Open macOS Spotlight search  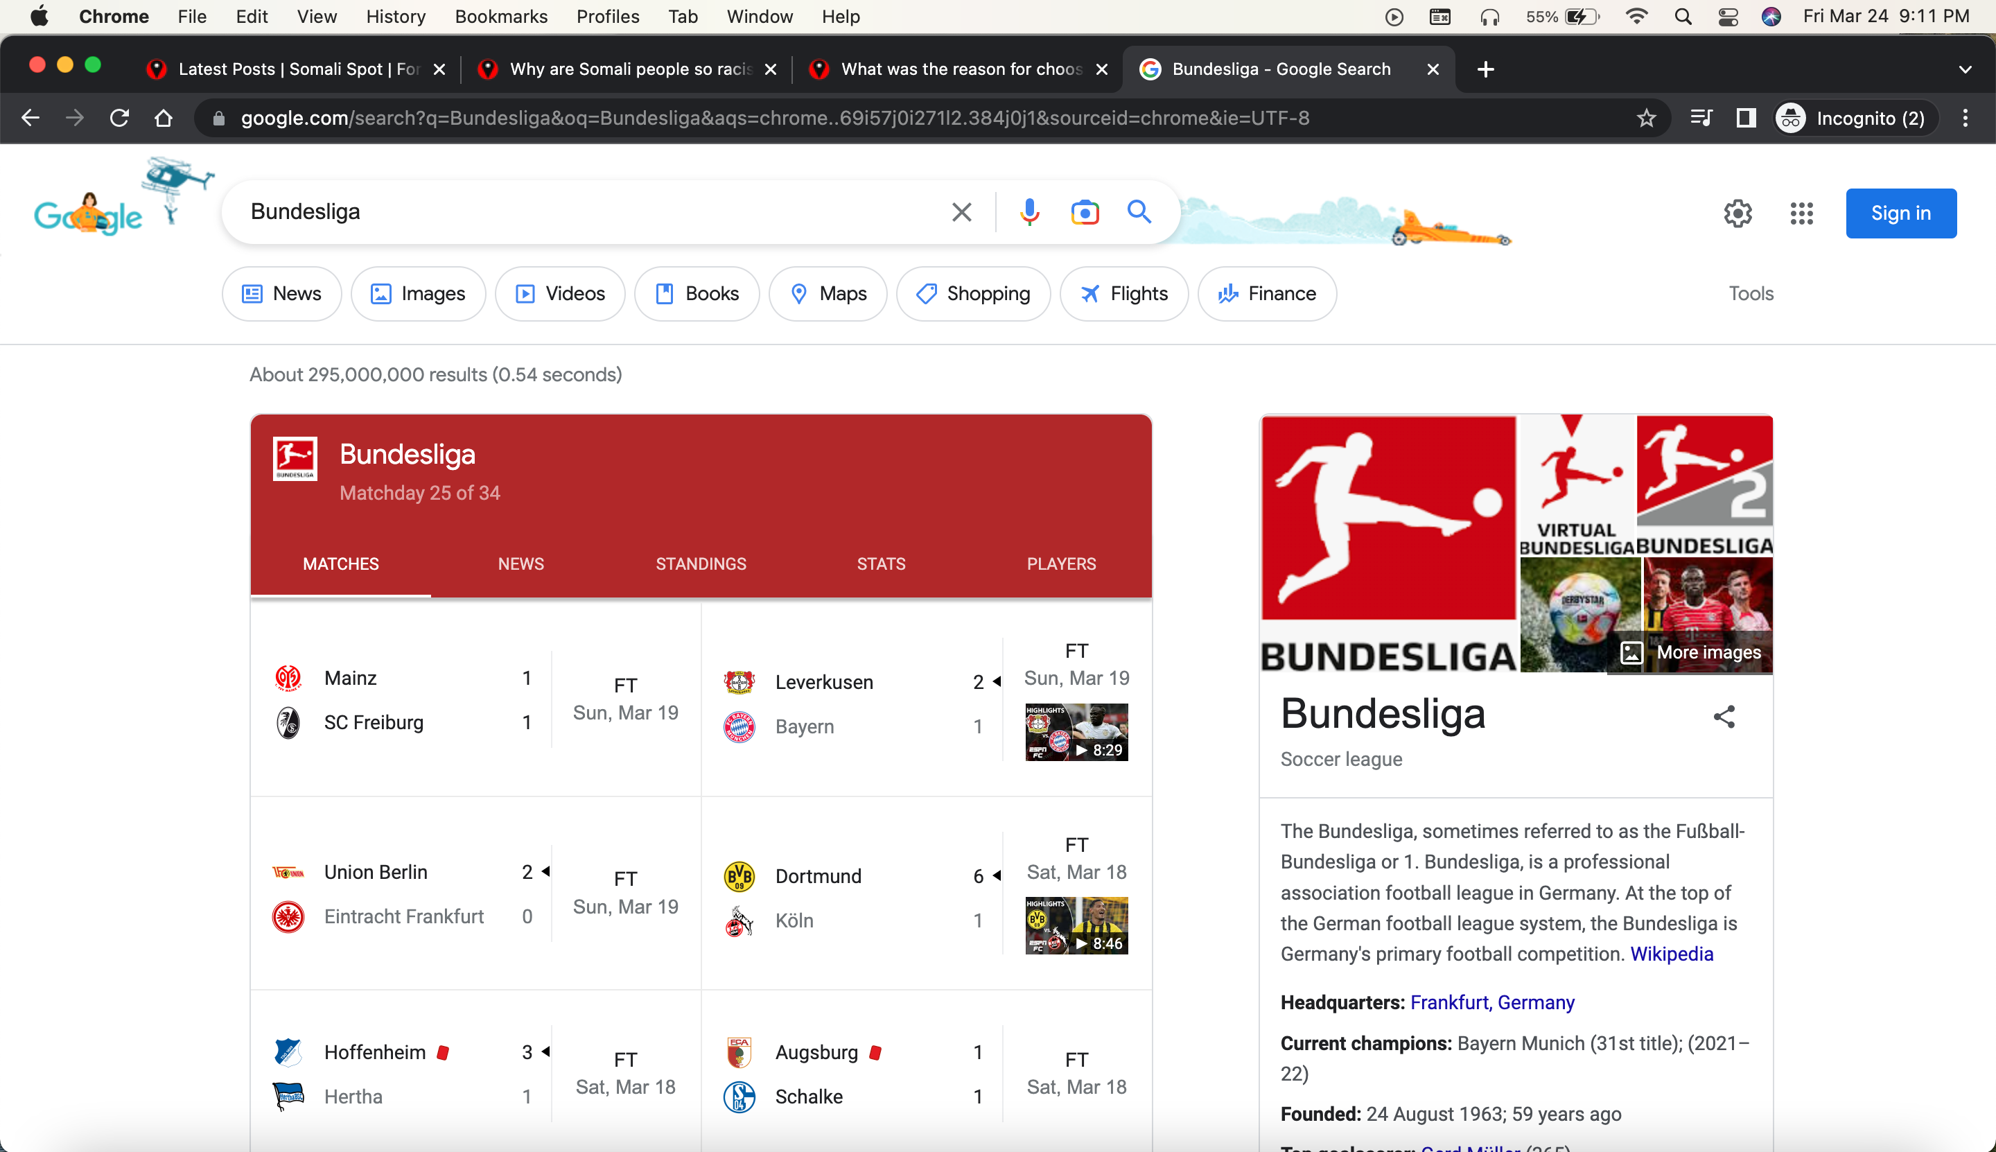click(x=1683, y=17)
